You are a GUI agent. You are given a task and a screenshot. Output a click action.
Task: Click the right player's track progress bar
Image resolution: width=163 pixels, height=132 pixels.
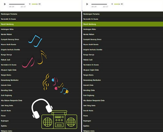pyautogui.click(x=99, y=4)
